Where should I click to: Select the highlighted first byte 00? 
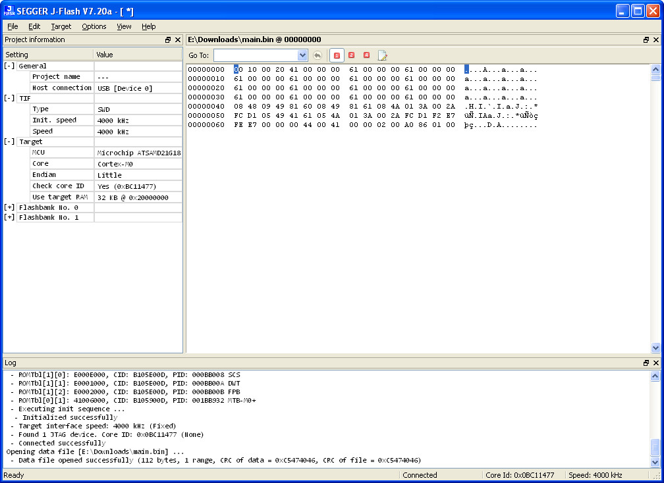pos(238,69)
